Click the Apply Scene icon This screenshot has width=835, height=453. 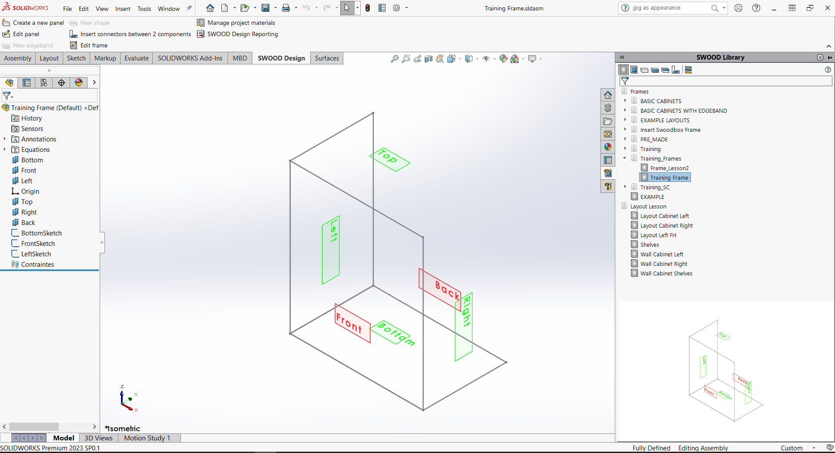click(x=515, y=59)
